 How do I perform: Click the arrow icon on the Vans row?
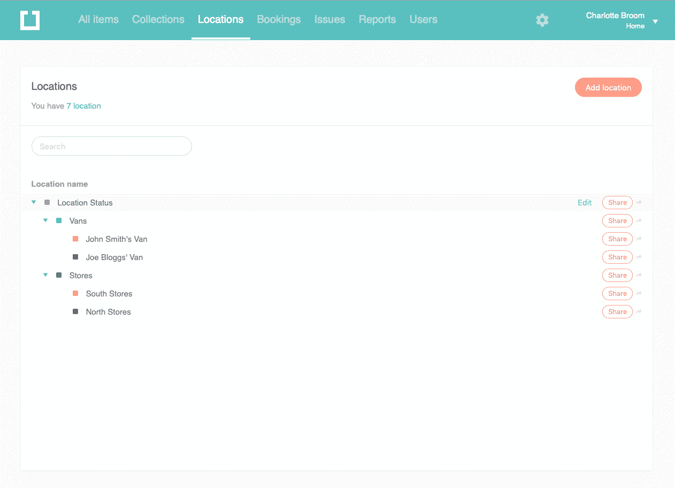[x=639, y=221]
